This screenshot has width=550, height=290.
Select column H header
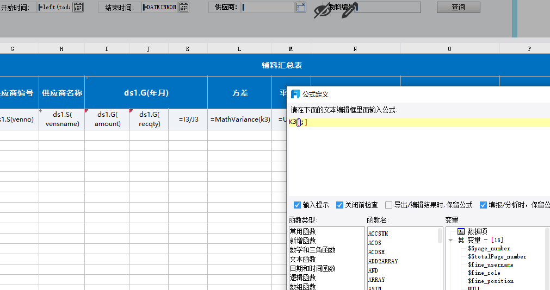[61, 49]
